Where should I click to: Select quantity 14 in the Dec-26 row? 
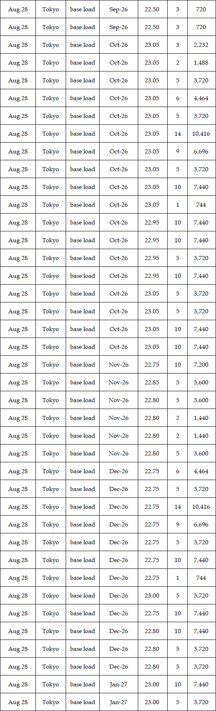click(x=178, y=507)
